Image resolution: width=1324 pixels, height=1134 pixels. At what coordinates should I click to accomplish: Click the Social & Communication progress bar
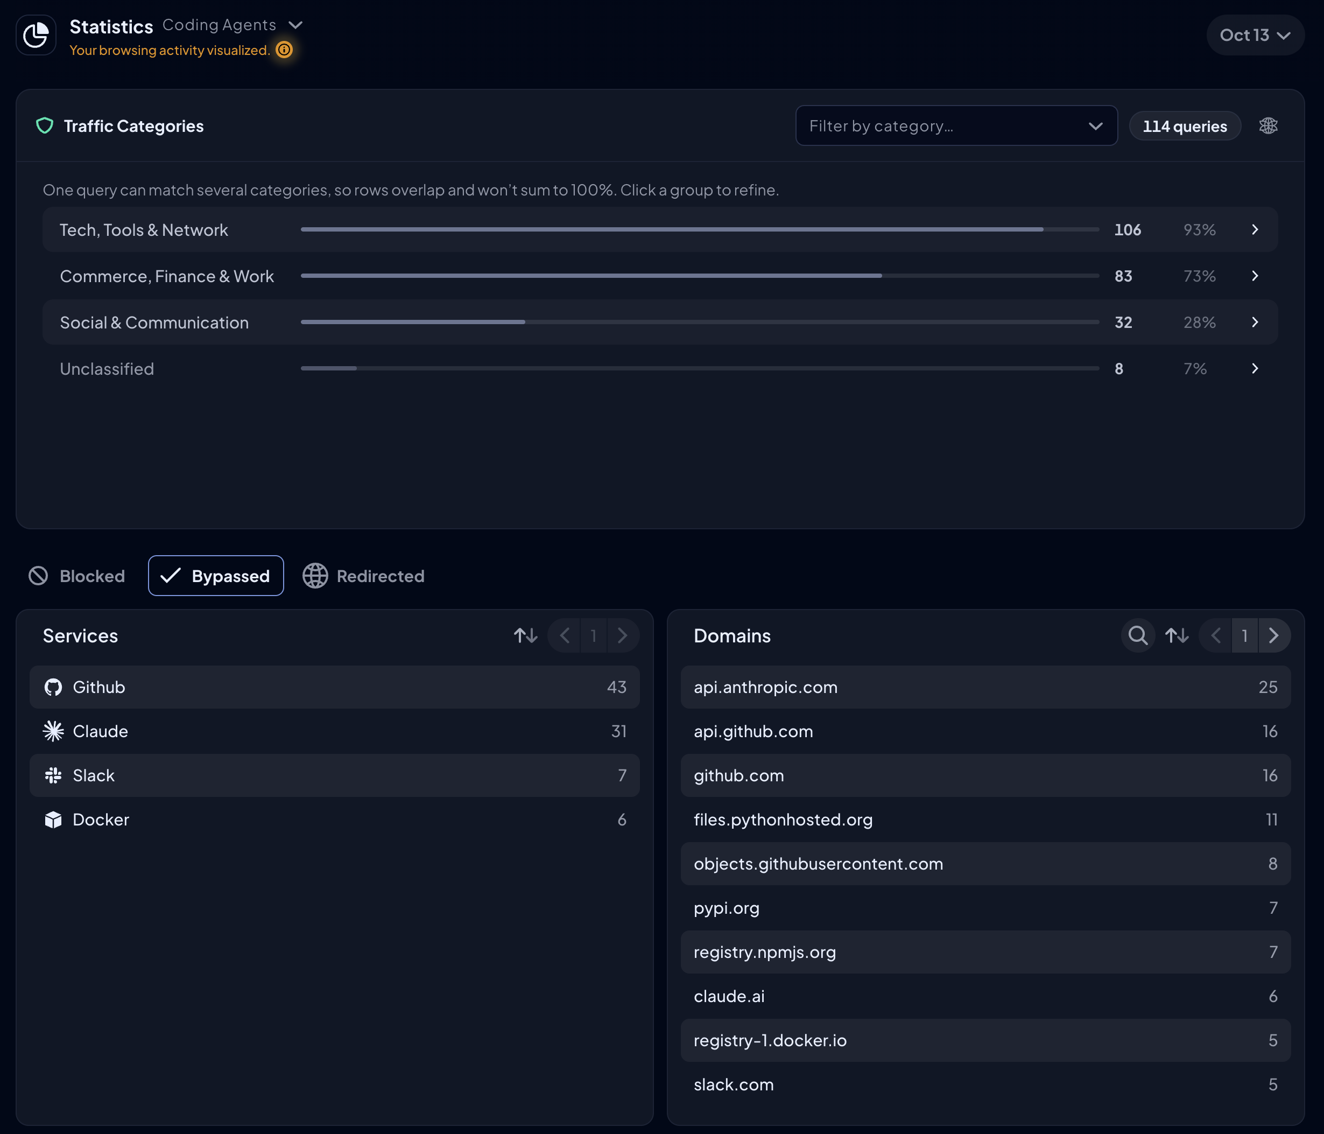coord(700,322)
